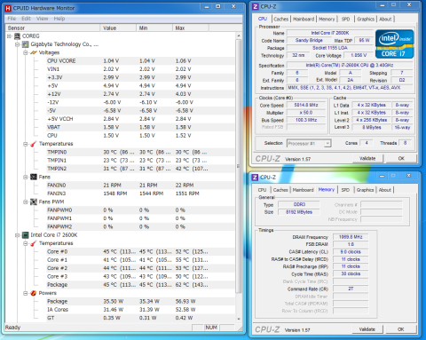Viewport: 426px width, 340px height.
Task: Click the Fans icon in sensor tree
Action: point(34,177)
